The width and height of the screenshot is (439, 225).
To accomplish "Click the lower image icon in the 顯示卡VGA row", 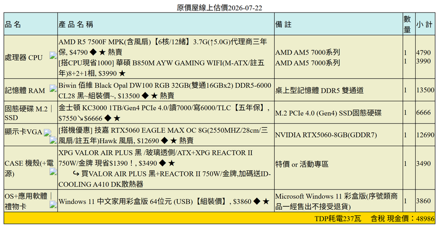I will (53, 140).
